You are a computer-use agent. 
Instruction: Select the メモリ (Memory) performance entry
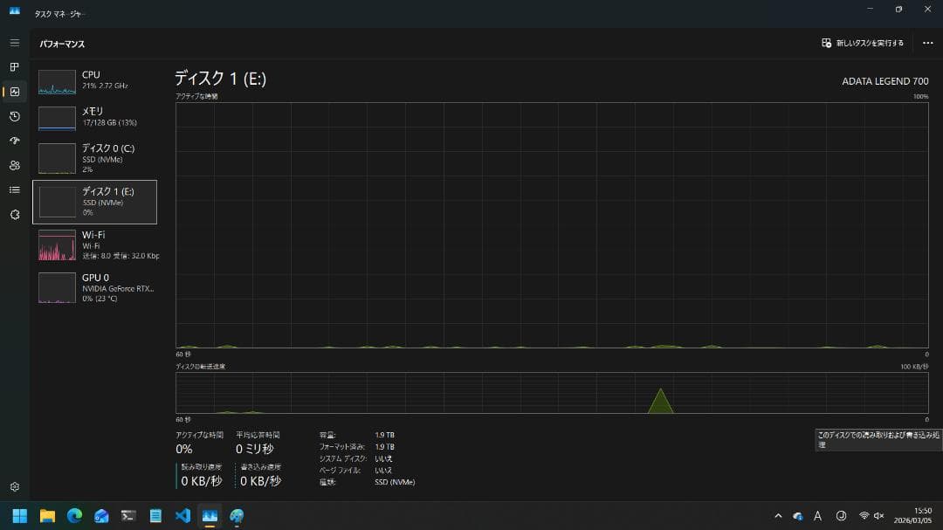[96, 116]
